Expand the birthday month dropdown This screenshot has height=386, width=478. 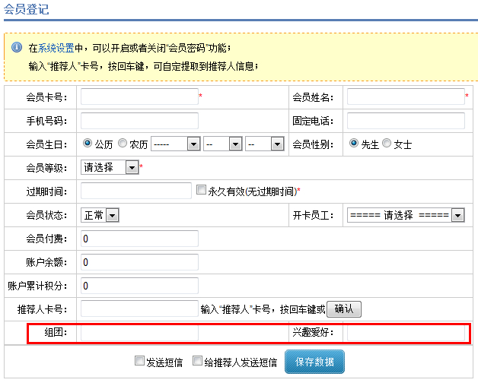[x=222, y=144]
